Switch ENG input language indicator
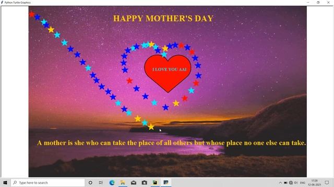Viewport: 334px width, 187px height. [x=303, y=182]
